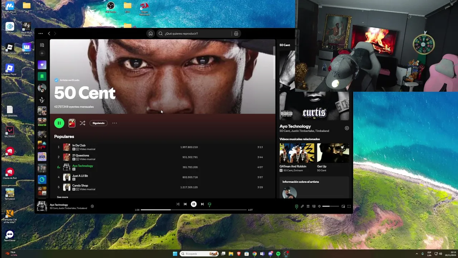Screen dimensions: 458x258
Task: Open Ayo Technology title in right panel
Action: pos(295,126)
